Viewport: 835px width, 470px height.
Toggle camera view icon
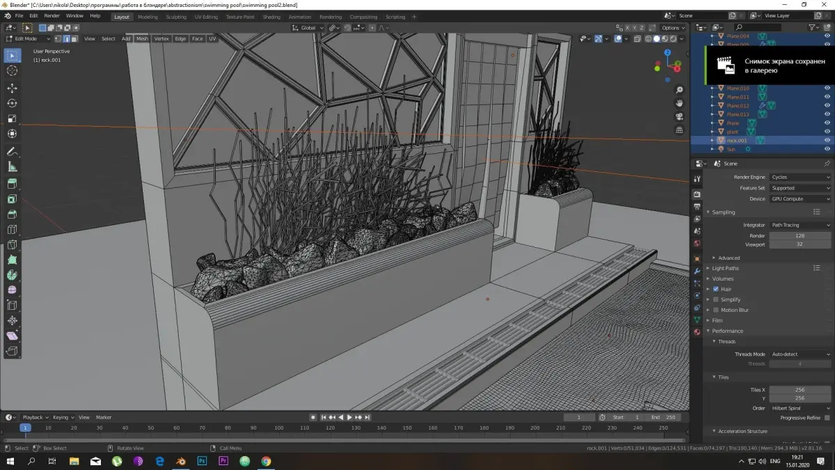click(x=680, y=116)
